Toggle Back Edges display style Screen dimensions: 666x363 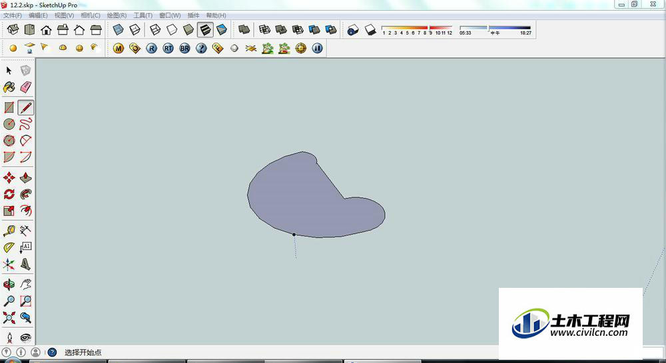click(x=135, y=30)
